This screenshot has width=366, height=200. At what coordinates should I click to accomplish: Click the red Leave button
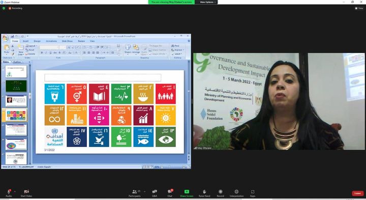[357, 193]
